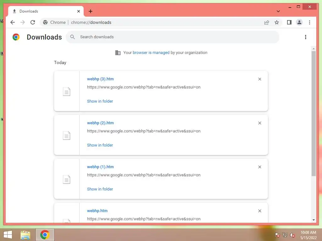The width and height of the screenshot is (322, 241).
Task: Click the source URL under webhp (1).htm
Action: tap(144, 175)
